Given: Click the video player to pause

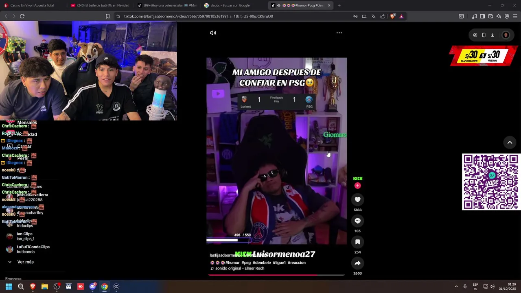Looking at the screenshot, I should point(276,151).
